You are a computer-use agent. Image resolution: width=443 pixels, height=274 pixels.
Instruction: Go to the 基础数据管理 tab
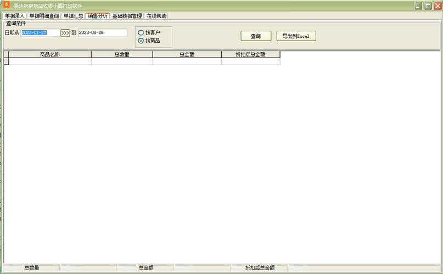127,16
